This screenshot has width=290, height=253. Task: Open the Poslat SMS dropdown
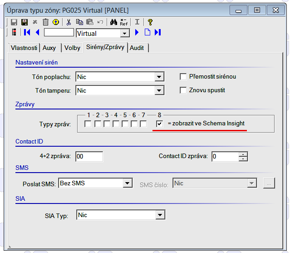pos(128,184)
